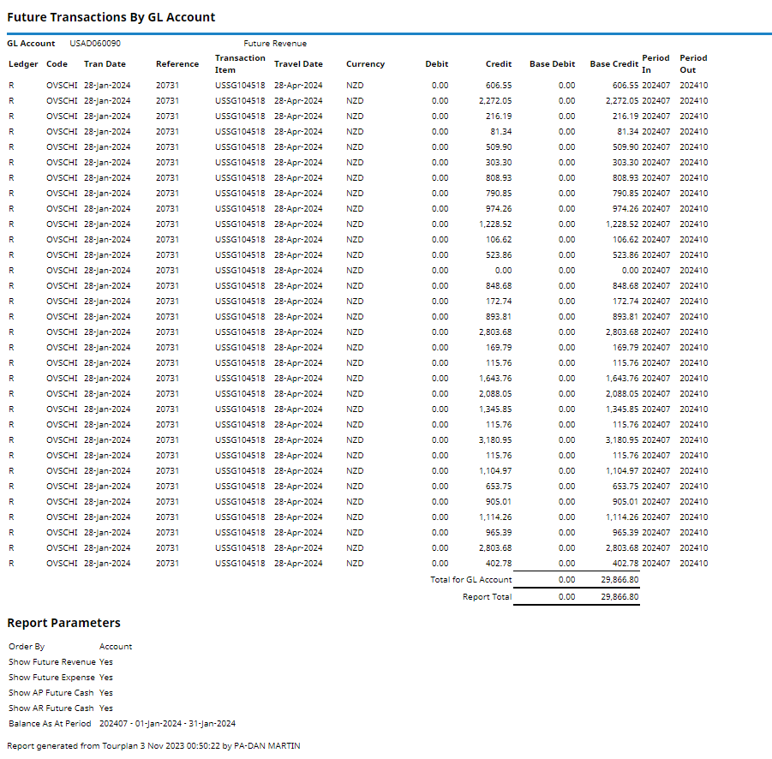Click the report title Future Transactions By GL Account
Viewport: 772px width, 759px height.
click(111, 17)
